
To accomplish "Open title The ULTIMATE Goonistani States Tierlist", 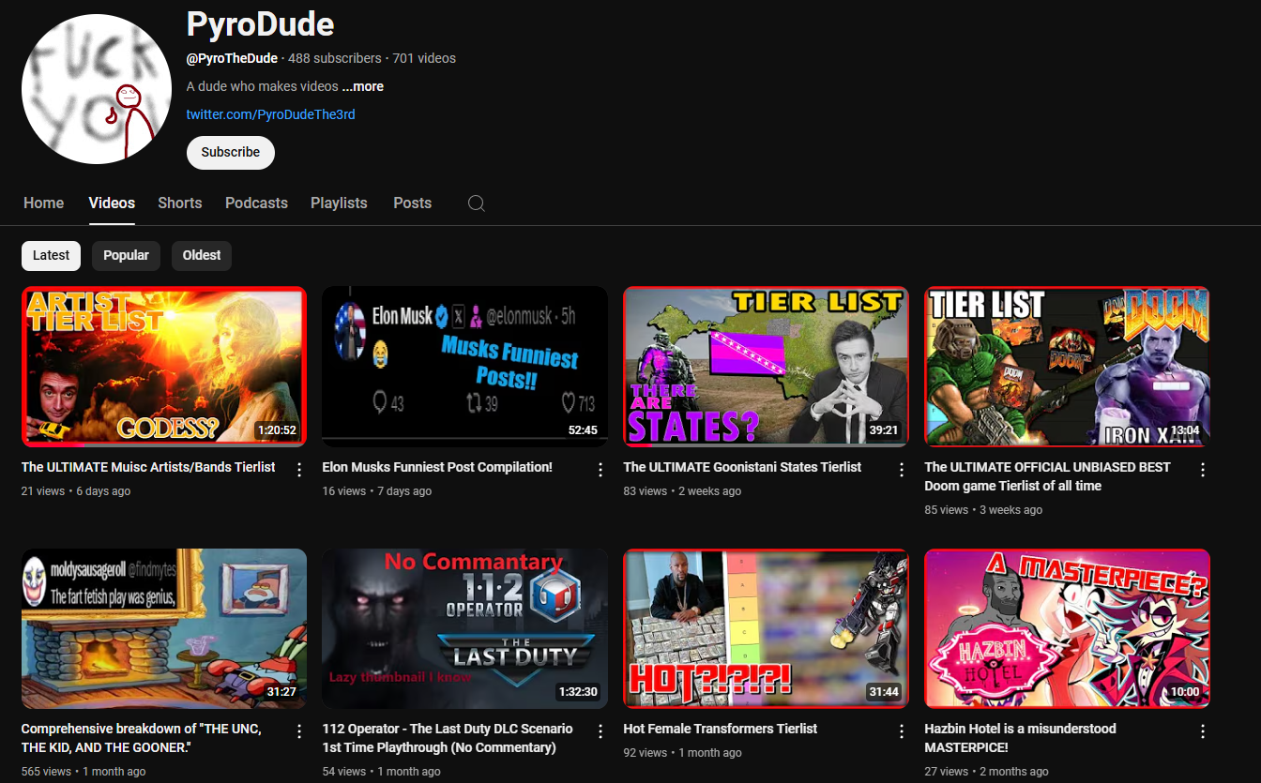I will pyautogui.click(x=742, y=467).
